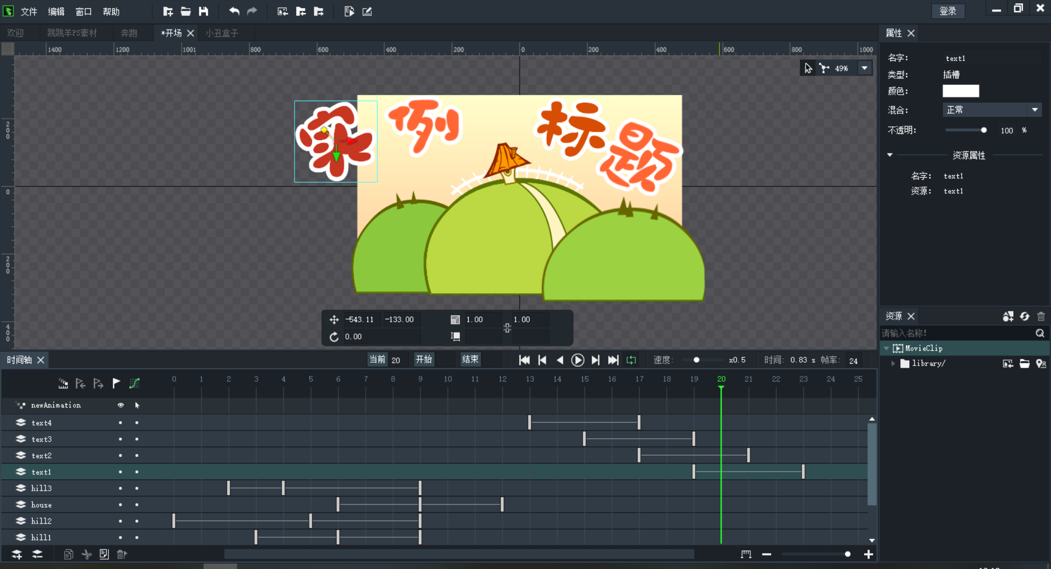Toggle lock dot for text2 layer
The height and width of the screenshot is (569, 1051).
coord(137,456)
